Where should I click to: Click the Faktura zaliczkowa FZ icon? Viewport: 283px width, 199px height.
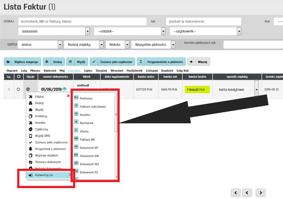76,106
